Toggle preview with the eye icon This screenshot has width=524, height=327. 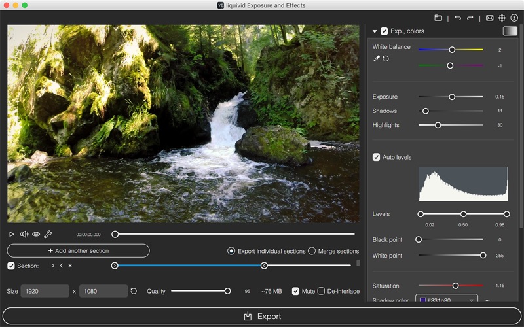pos(36,234)
